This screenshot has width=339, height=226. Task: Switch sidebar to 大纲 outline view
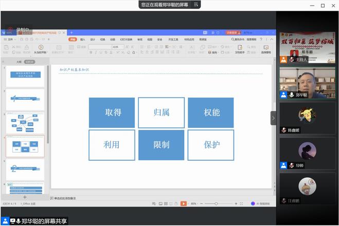click(19, 62)
